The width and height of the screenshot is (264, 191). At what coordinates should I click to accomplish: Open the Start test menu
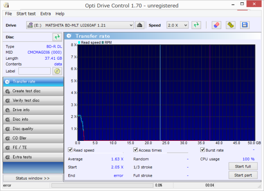pos(25,14)
